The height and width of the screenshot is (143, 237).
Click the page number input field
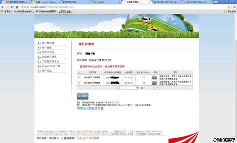point(127,88)
